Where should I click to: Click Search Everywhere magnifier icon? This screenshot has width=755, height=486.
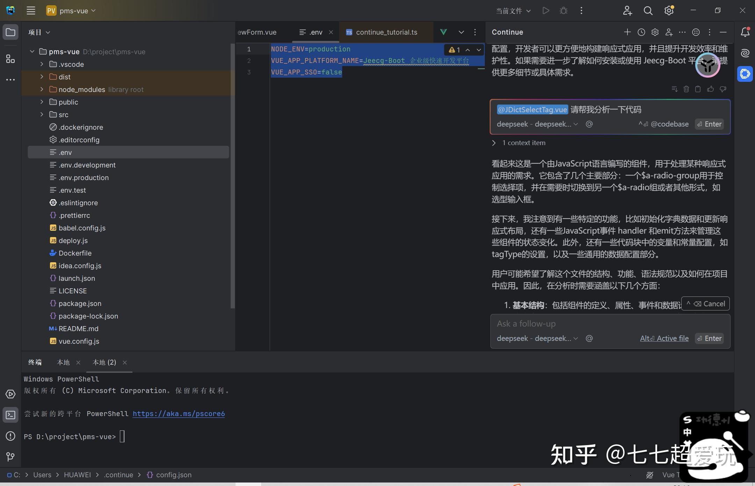(x=648, y=11)
